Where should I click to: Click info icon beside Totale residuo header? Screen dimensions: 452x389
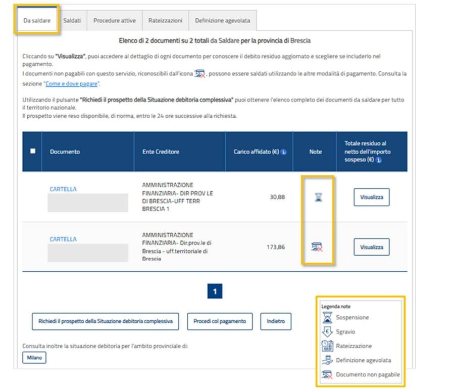click(379, 160)
